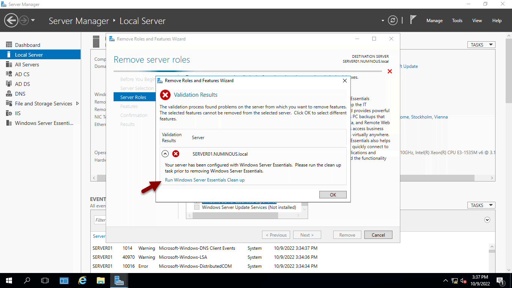
Task: Open the navigation history dropdown arrow
Action: [x=33, y=20]
